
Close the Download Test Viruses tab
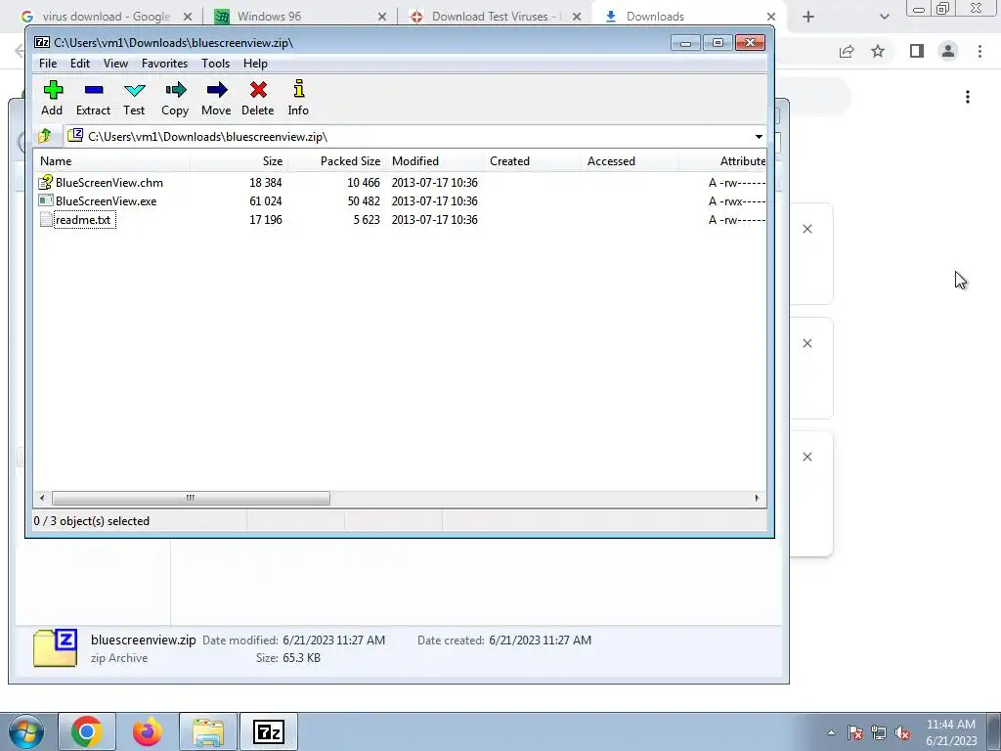(577, 17)
